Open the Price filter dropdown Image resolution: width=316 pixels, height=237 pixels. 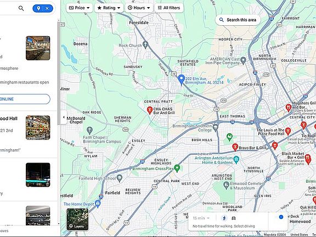[x=80, y=8]
